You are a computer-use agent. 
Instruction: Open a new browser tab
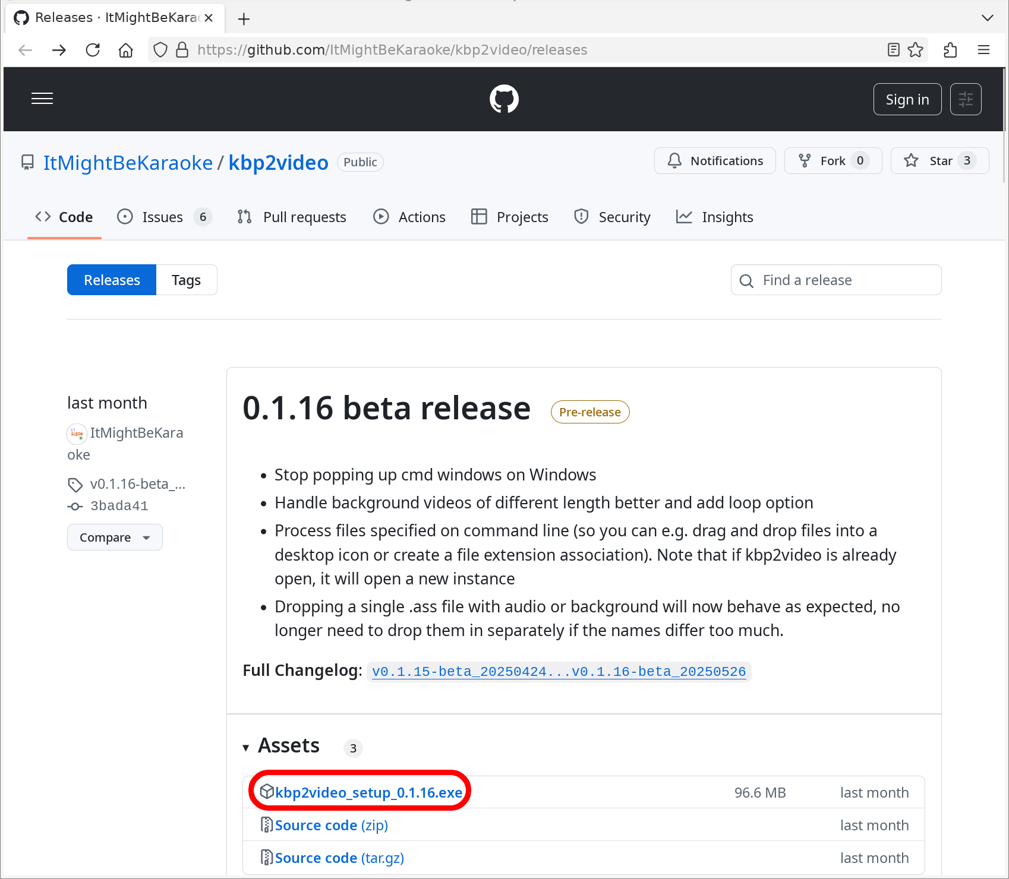244,18
